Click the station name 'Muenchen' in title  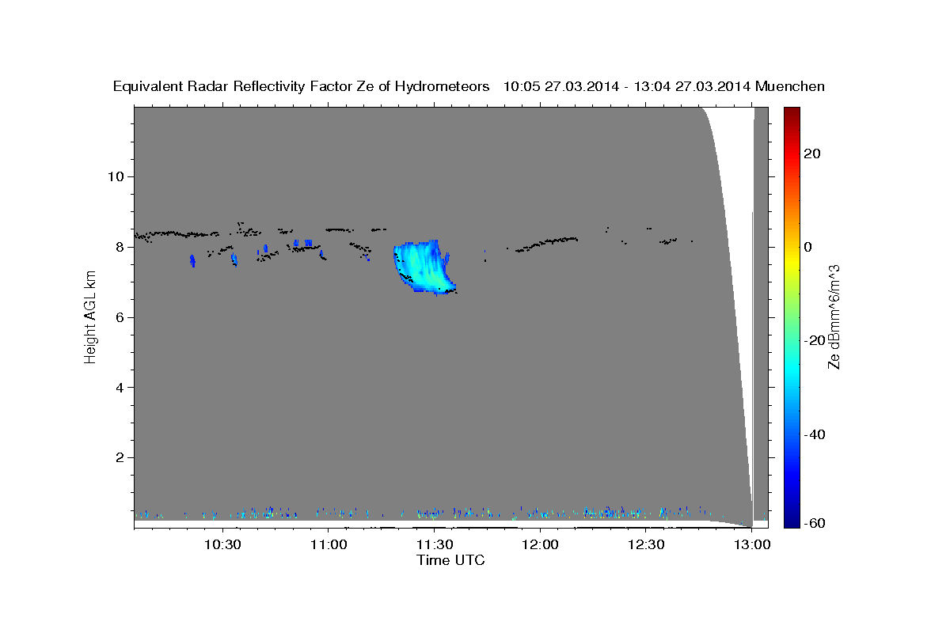[791, 87]
